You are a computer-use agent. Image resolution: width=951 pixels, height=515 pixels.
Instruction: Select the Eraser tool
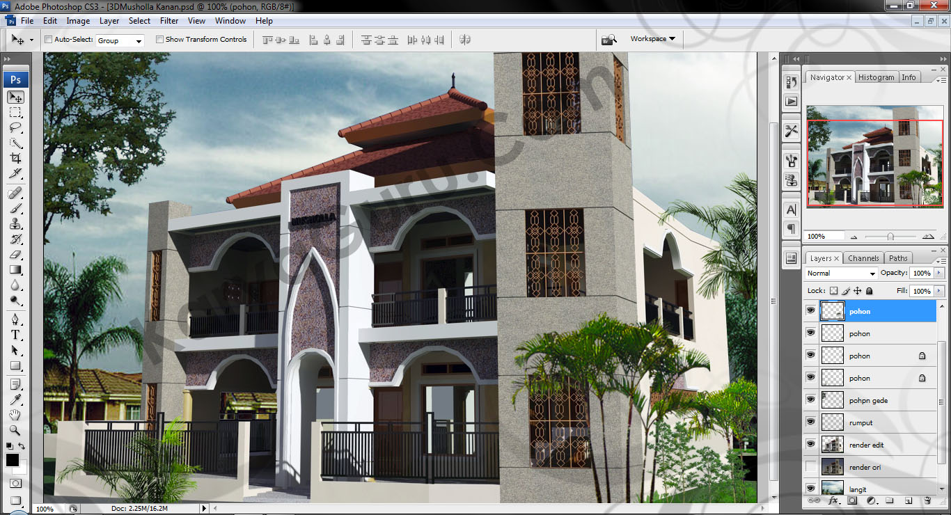click(x=15, y=255)
